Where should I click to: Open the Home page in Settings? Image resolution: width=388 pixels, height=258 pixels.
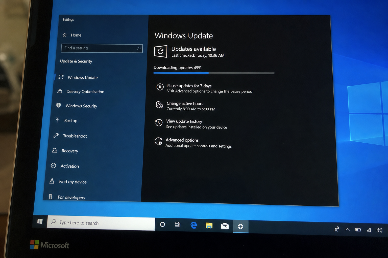[x=72, y=35]
